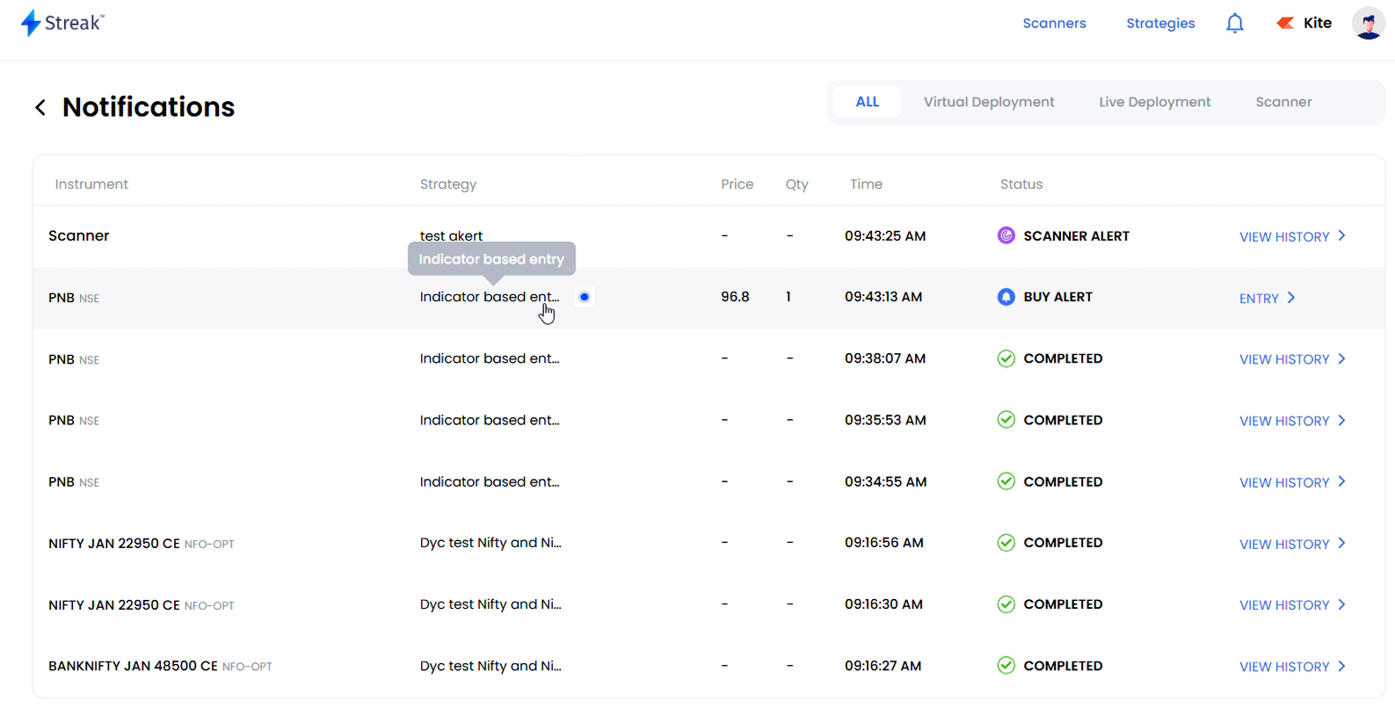Open Strategies in the top navigation

[1160, 24]
